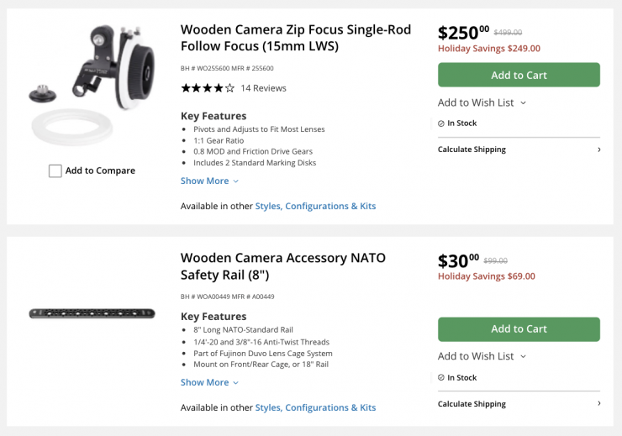Screen dimensions: 622x436
Task: Open Styles, Configurations & Kits for Zip Focus
Action: 315,206
